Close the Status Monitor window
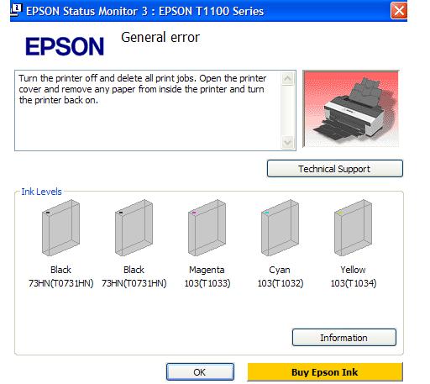 point(399,11)
